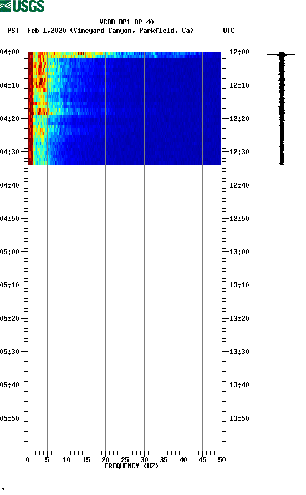306x495 pixels.
Task: Click the 13:50 UTC time label
Action: tap(239, 418)
